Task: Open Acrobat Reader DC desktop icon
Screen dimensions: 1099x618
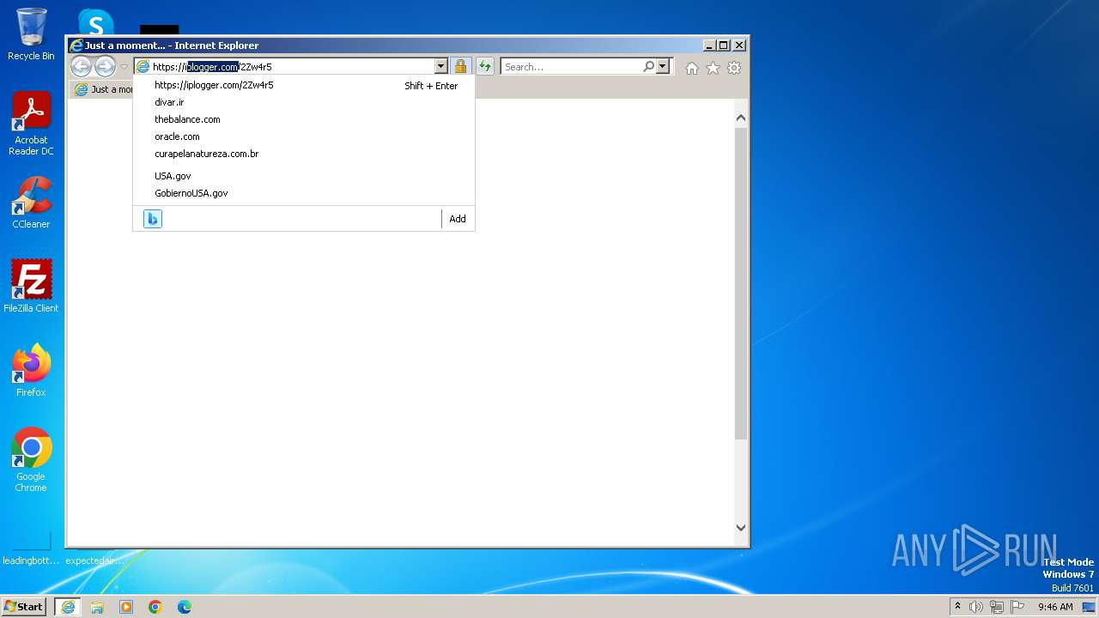Action: coord(31,124)
